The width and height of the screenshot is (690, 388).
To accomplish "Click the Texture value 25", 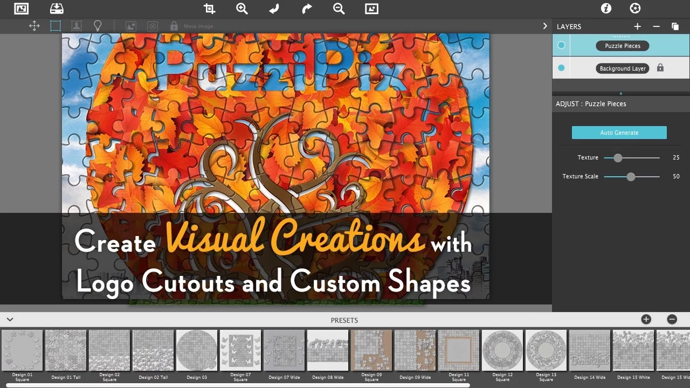I will pyautogui.click(x=676, y=158).
